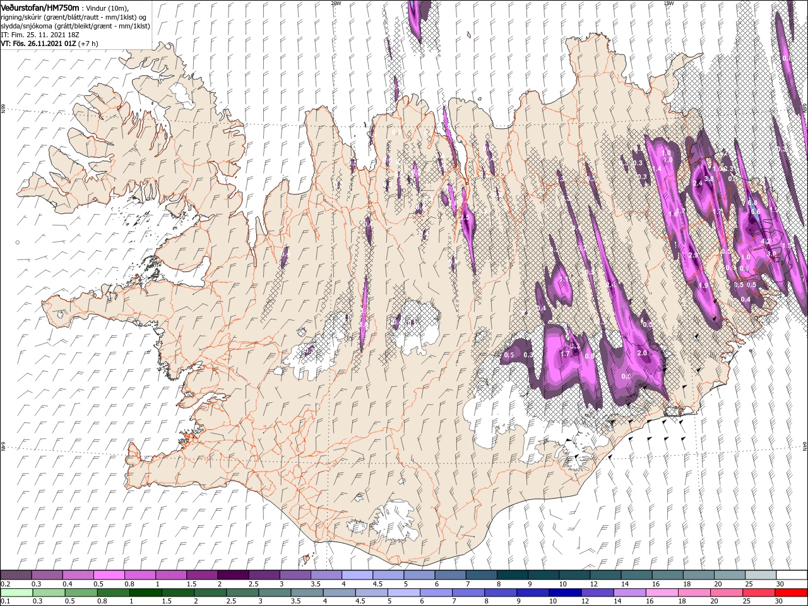Pick the 0.2 dark mauve swatch in snow scale
This screenshot has width=808, height=606.
coord(16,575)
